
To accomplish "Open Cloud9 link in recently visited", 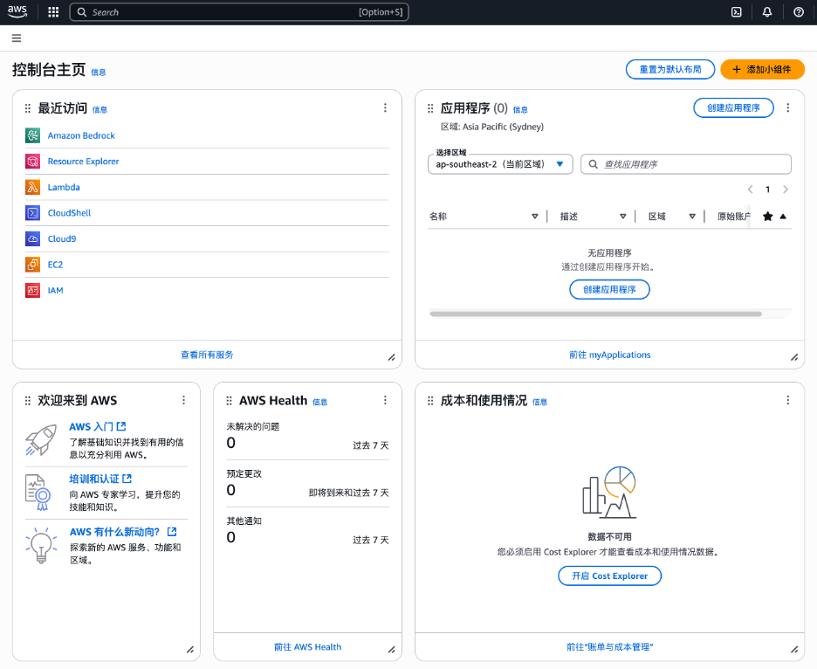I will point(61,238).
